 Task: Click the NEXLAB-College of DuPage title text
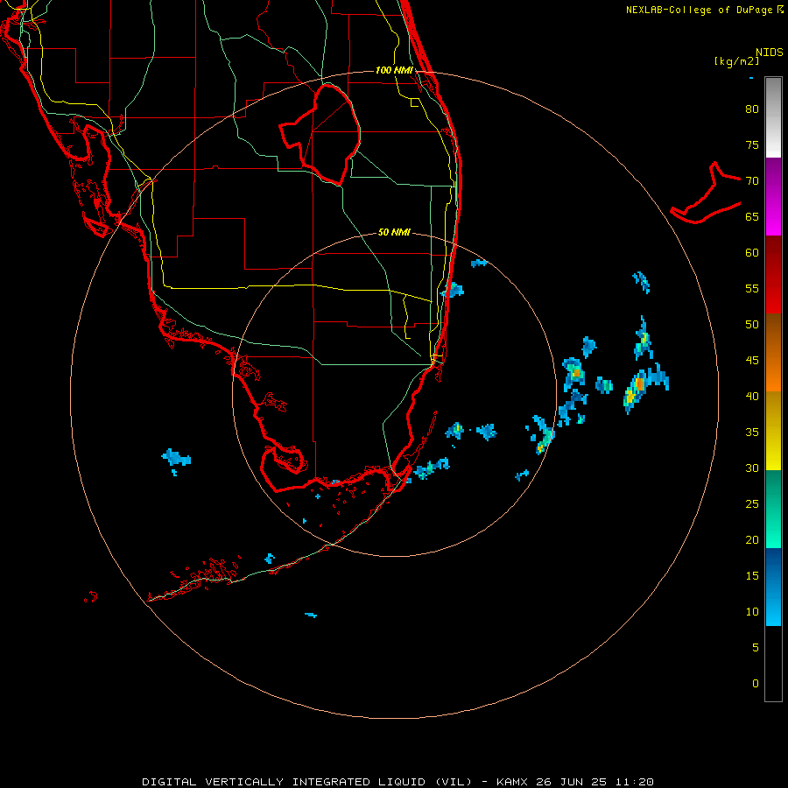point(699,10)
